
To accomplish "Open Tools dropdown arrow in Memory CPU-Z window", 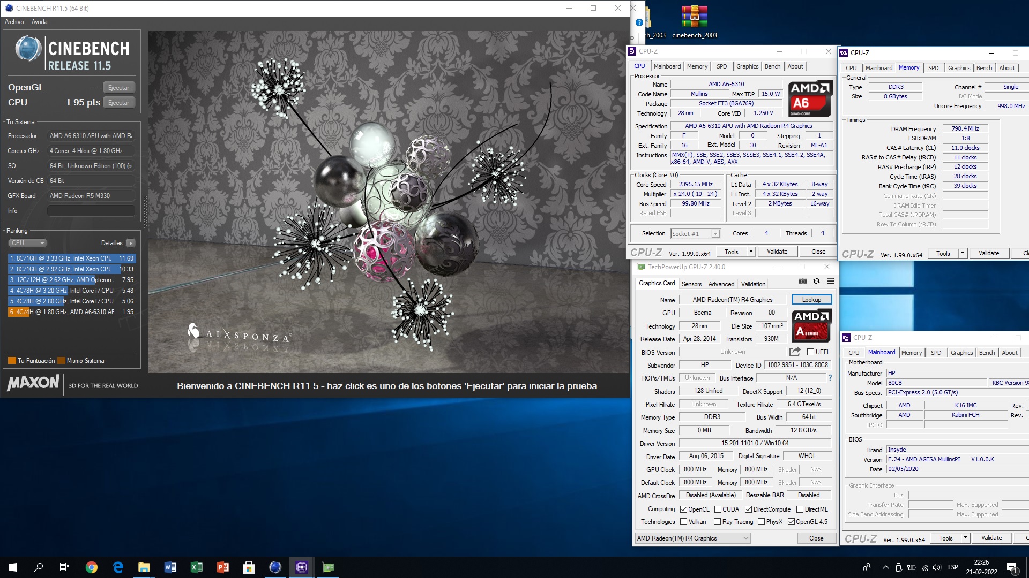I will coord(963,253).
